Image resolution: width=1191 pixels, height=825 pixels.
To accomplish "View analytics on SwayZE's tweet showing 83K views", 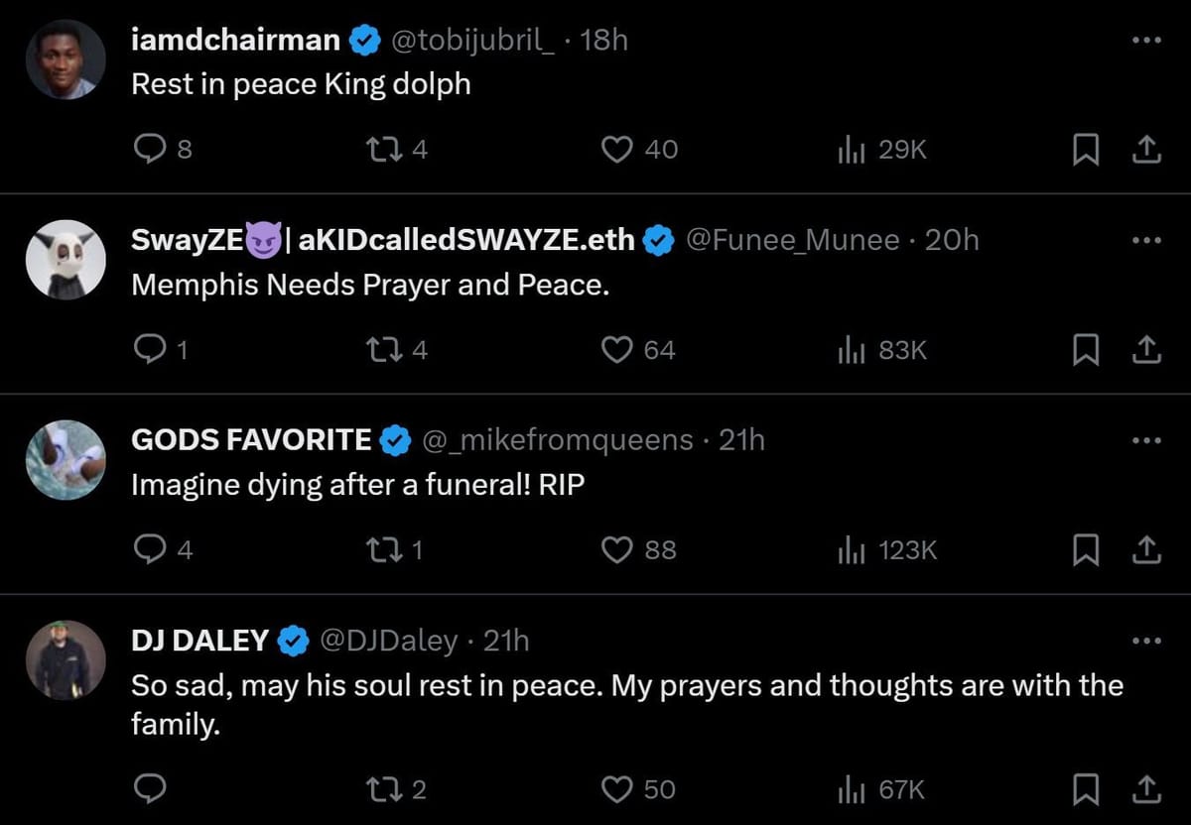I will pyautogui.click(x=854, y=349).
